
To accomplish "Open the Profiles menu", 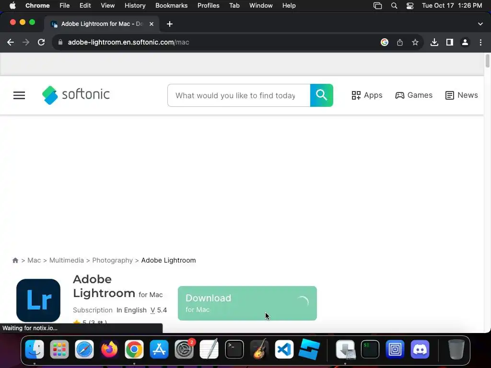I will pos(208,6).
